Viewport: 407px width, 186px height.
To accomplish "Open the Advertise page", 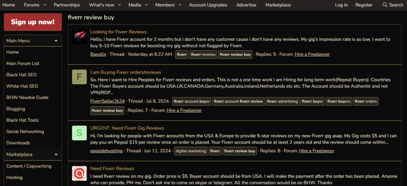I will click(246, 5).
